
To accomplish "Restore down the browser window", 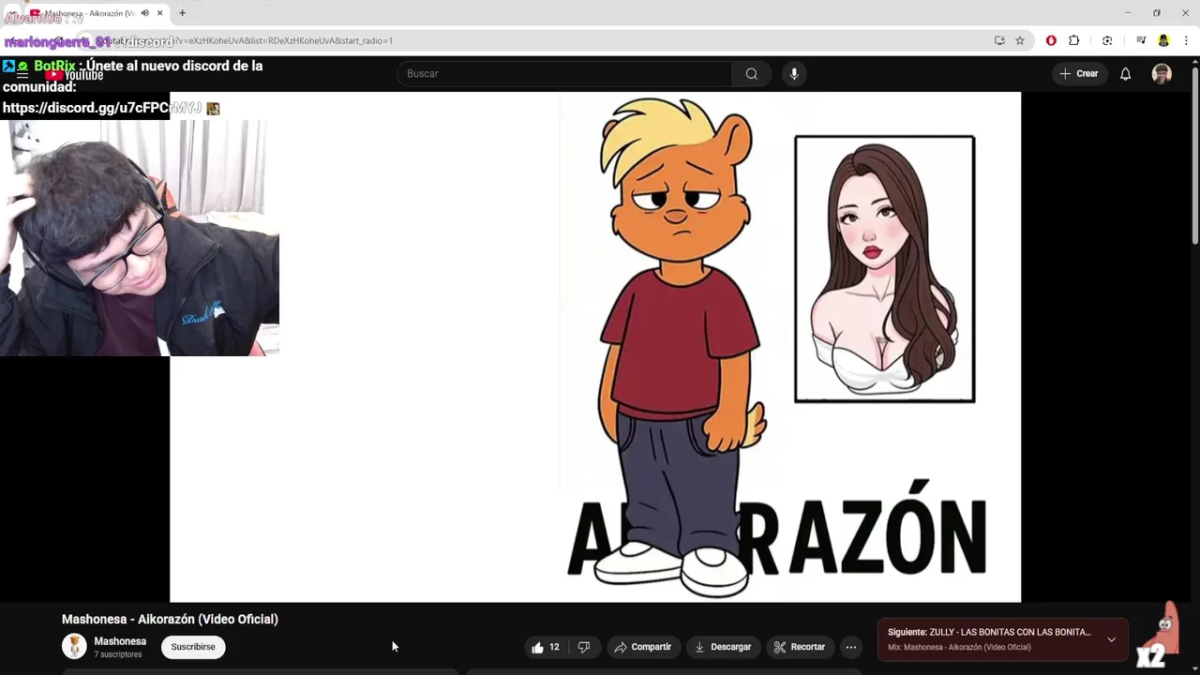I will [1157, 13].
